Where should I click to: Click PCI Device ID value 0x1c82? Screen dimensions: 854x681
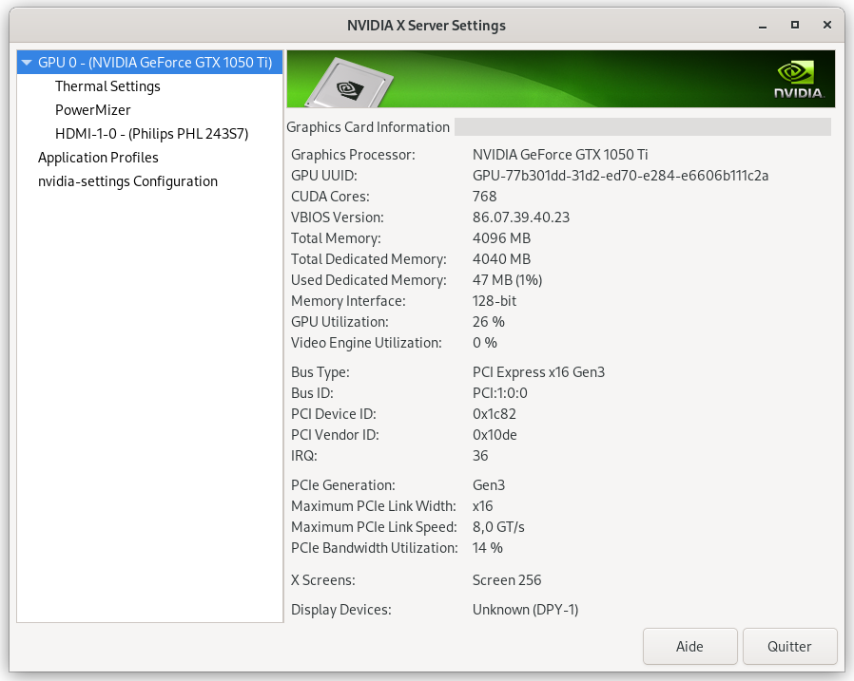click(494, 414)
